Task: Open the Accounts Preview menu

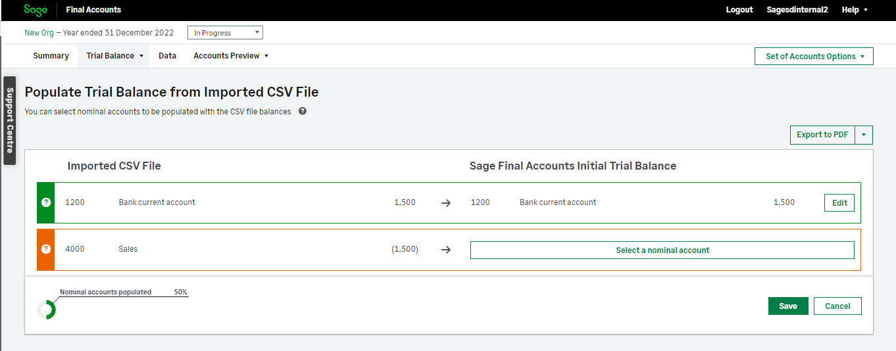Action: (230, 56)
